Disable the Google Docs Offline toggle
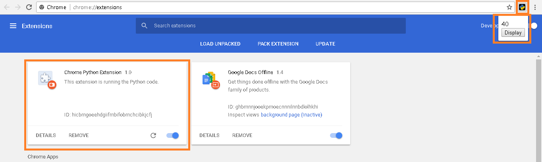Screen dimensions: 542x162 pyautogui.click(x=336, y=135)
